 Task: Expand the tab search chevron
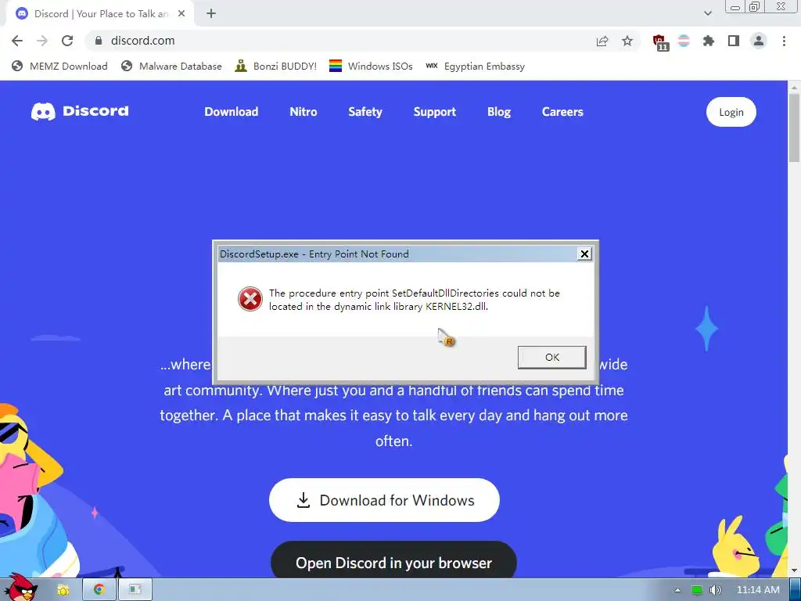(x=707, y=13)
